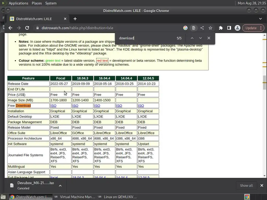The height and width of the screenshot is (200, 267).
Task: Jump to next find result
Action: 201,38
